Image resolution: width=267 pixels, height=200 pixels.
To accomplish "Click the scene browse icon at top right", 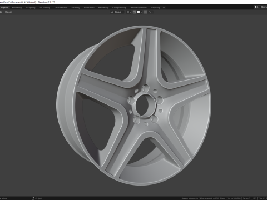I will click(x=257, y=7).
